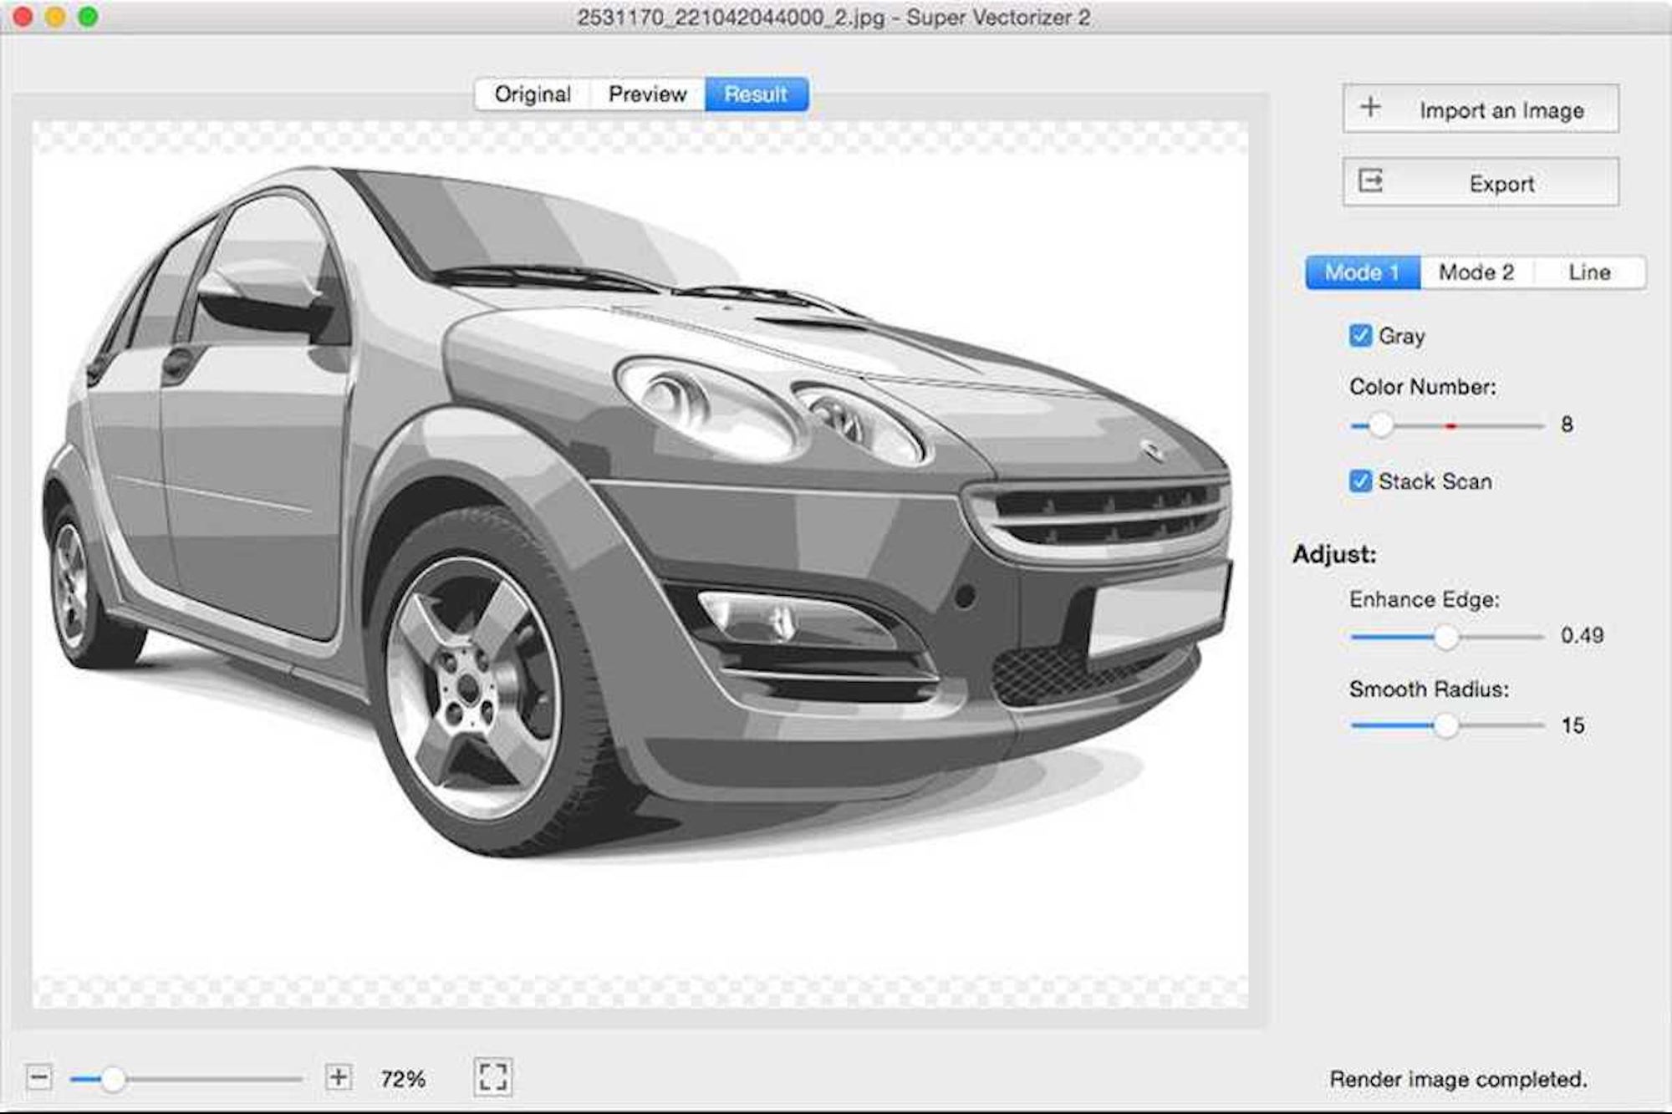This screenshot has height=1114, width=1672.
Task: Click the zoom out minus icon
Action: point(38,1078)
